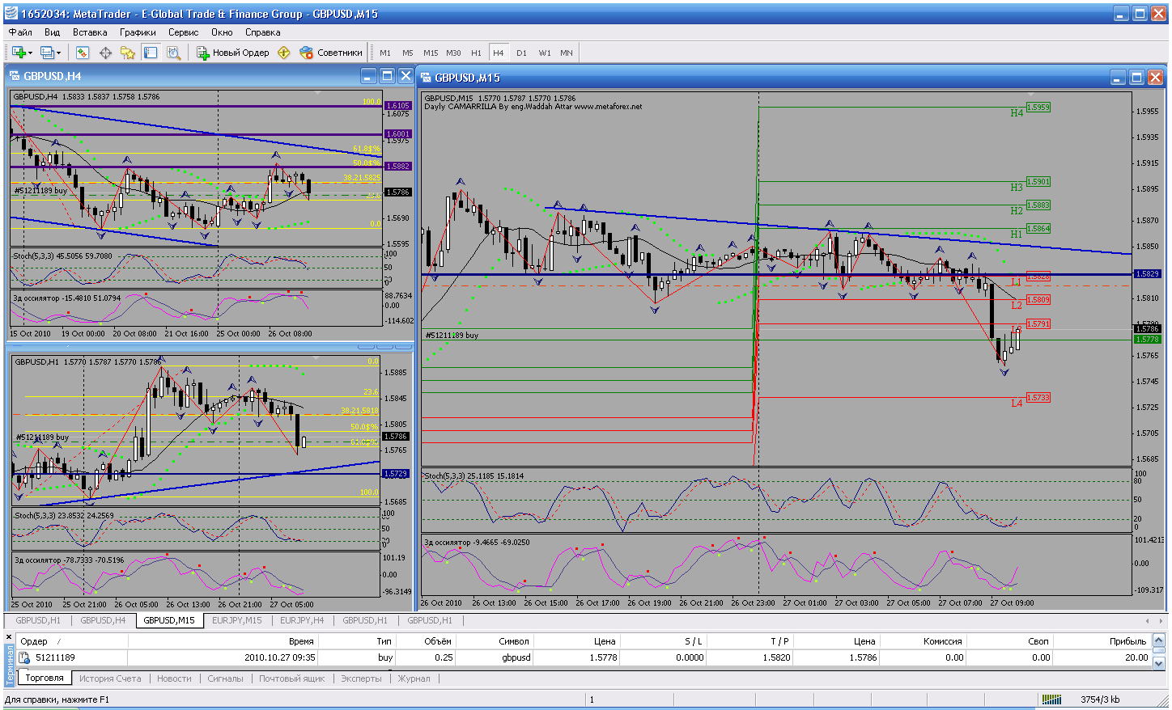This screenshot has height=710, width=1172.
Task: Select the H1 timeframe button in the toolbar
Action: pyautogui.click(x=476, y=53)
